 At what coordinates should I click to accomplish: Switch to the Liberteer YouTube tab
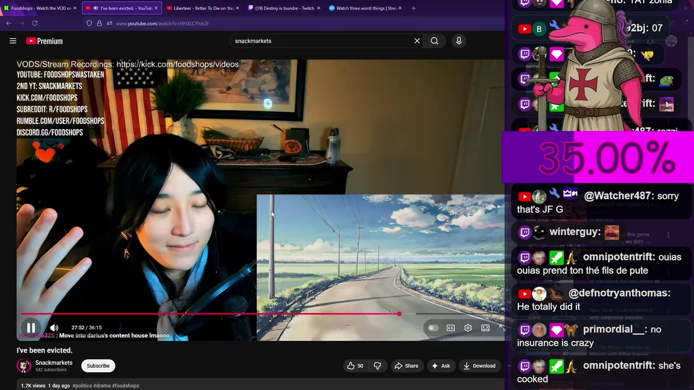[x=203, y=8]
